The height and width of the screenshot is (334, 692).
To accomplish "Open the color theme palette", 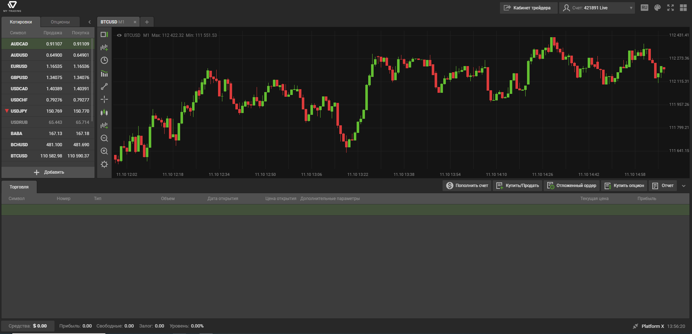I will (657, 8).
